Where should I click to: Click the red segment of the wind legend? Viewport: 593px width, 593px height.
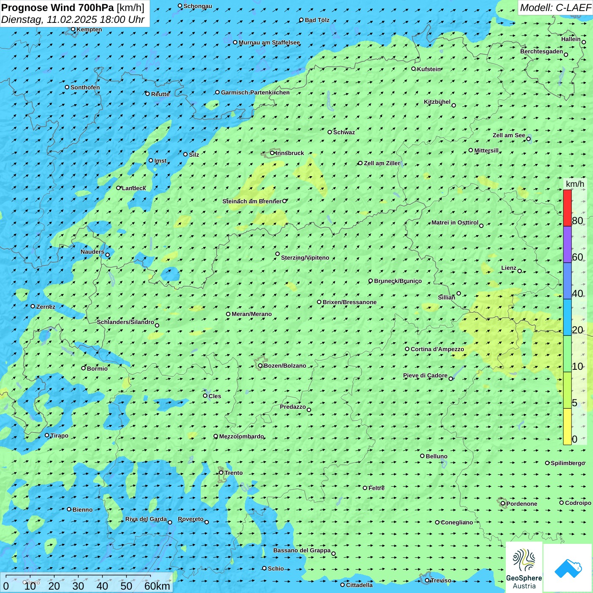click(x=567, y=208)
